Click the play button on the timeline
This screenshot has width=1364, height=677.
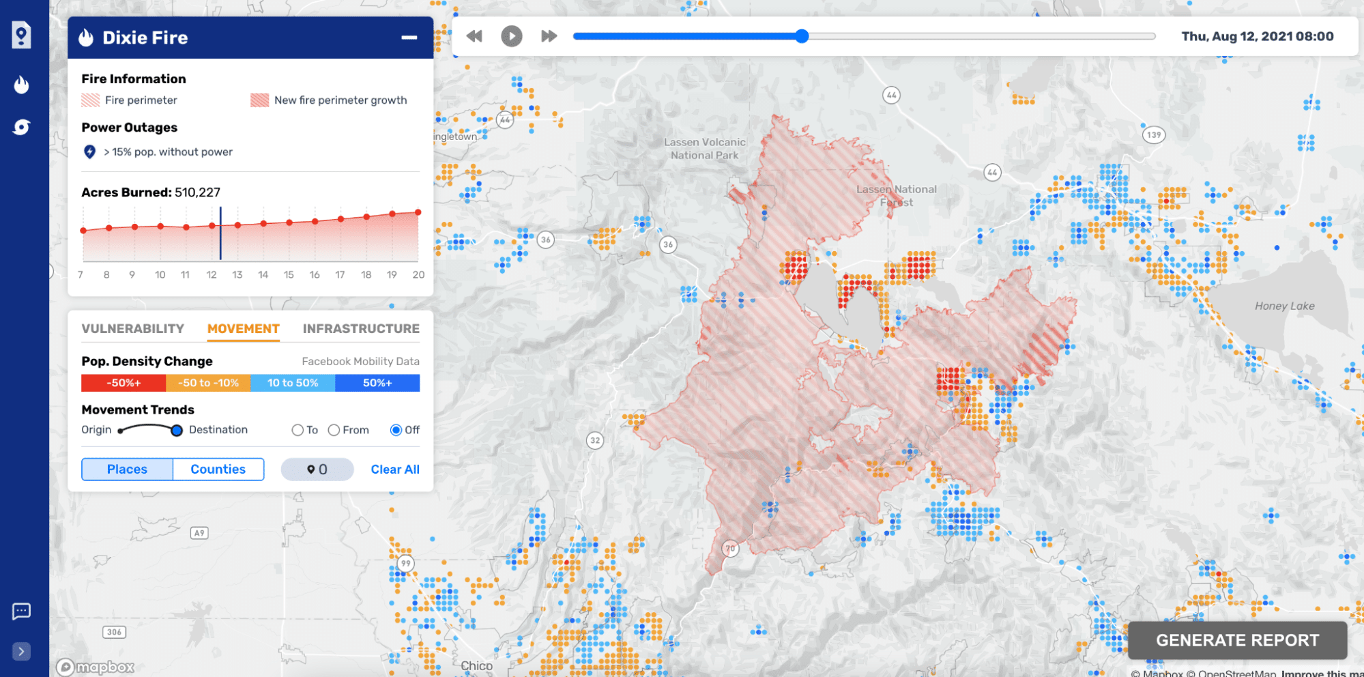(x=511, y=36)
